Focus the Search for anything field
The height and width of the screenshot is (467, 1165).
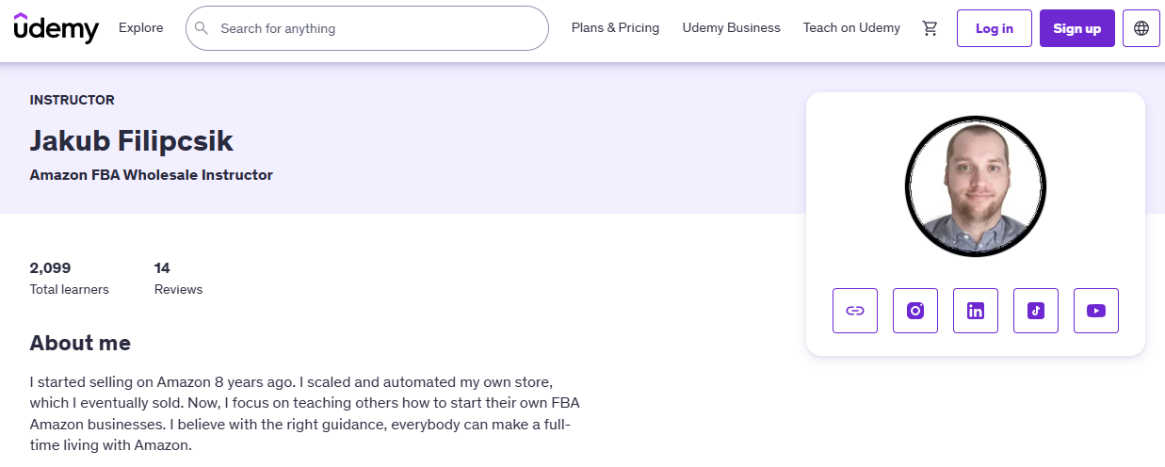point(367,28)
